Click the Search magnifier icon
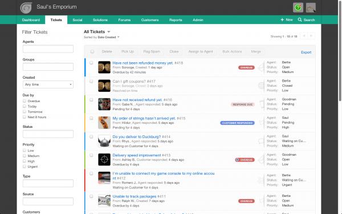Viewport: 342px width, 214px height. (x=300, y=19)
